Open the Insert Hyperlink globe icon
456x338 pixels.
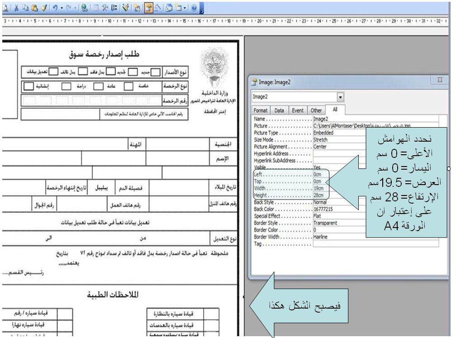pos(84,8)
